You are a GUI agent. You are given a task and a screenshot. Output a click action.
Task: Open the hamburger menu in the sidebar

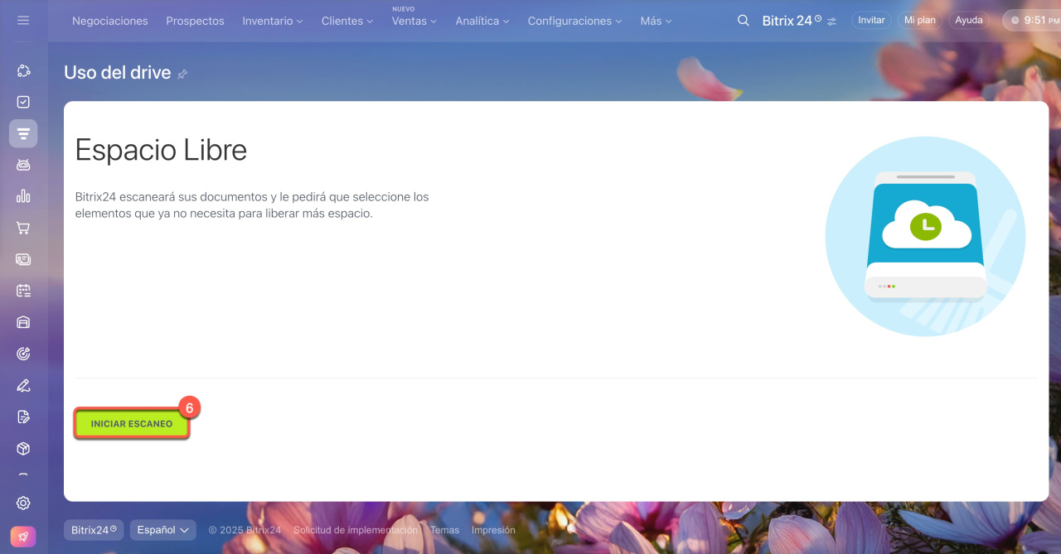[23, 20]
